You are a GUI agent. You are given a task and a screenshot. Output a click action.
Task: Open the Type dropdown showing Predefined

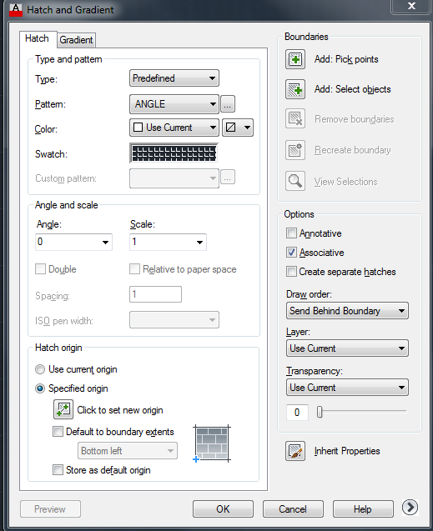pos(174,78)
